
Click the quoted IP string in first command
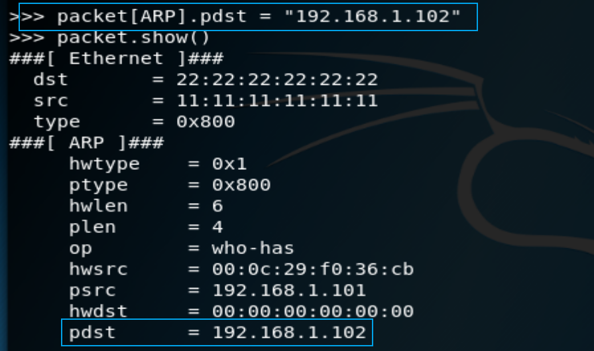[x=373, y=17]
